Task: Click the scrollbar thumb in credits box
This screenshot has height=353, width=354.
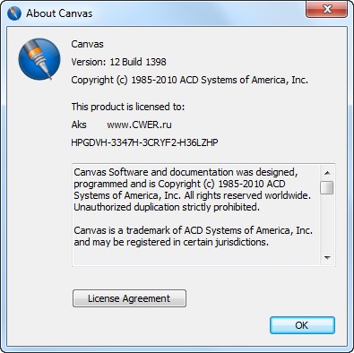Action: (326, 187)
